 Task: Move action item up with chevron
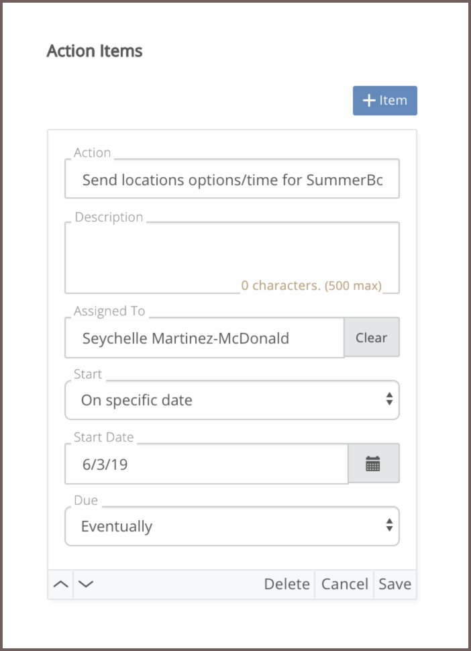(60, 584)
